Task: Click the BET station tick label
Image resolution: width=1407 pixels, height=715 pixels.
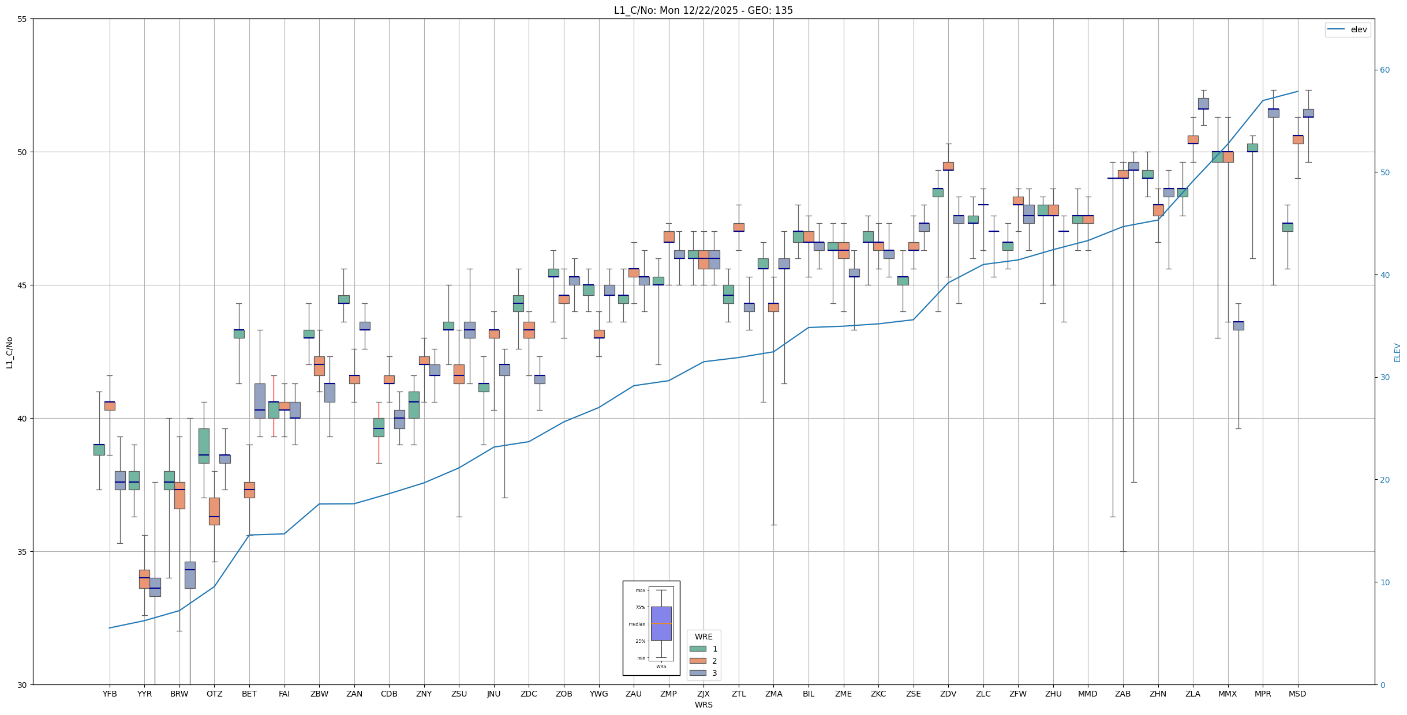Action: [x=249, y=694]
